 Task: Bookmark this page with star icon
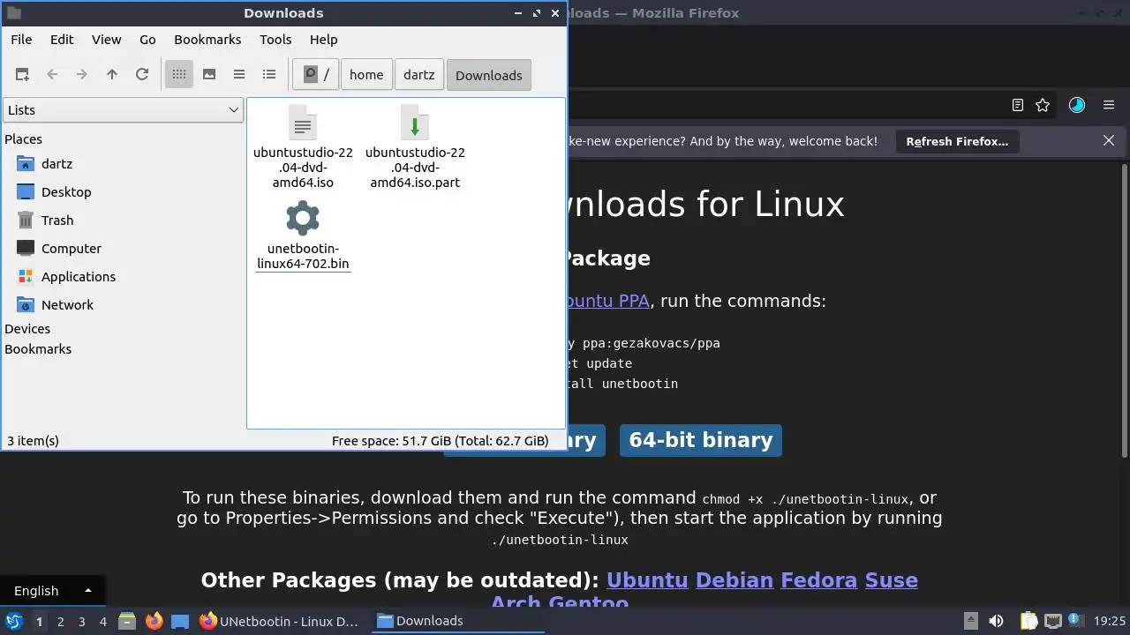1043,105
